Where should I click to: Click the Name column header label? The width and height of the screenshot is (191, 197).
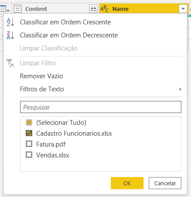pos(120,9)
